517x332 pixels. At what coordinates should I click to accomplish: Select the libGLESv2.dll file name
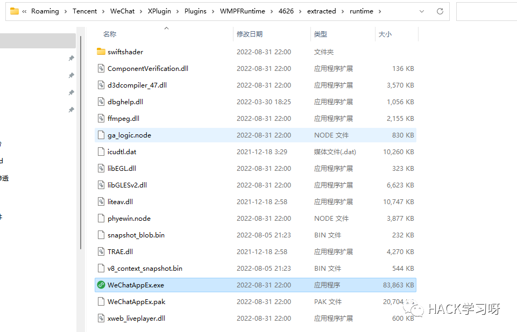(127, 185)
